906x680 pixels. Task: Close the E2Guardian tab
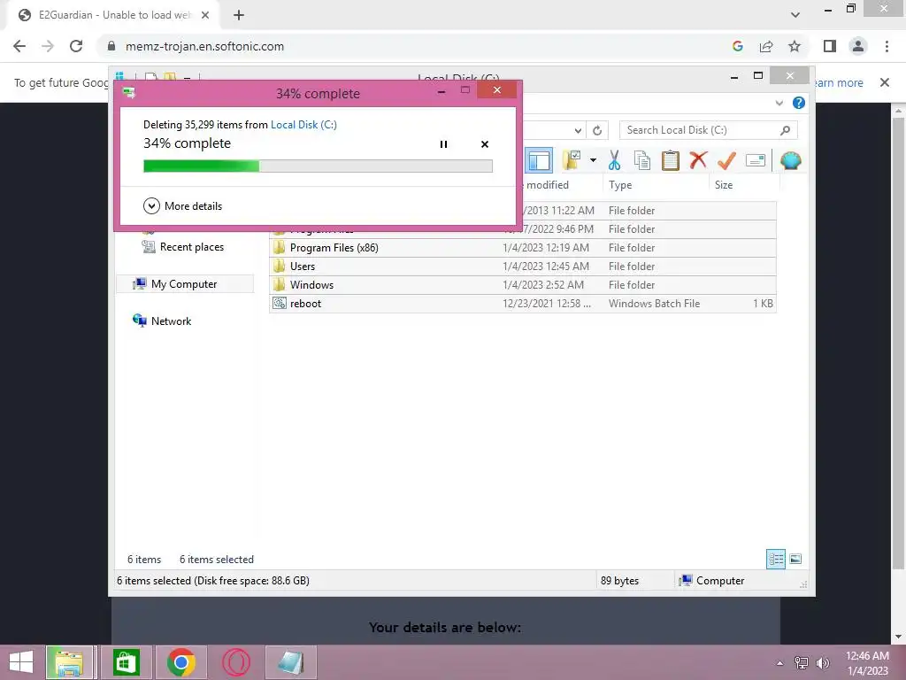pyautogui.click(x=205, y=15)
